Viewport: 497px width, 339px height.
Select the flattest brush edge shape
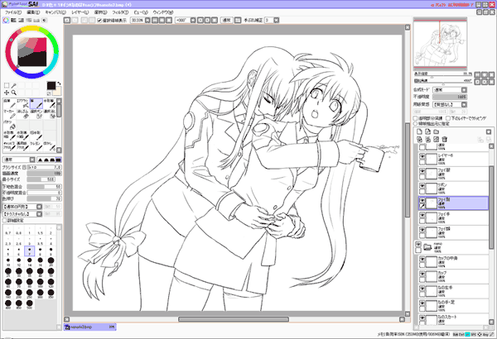pyautogui.click(x=58, y=160)
